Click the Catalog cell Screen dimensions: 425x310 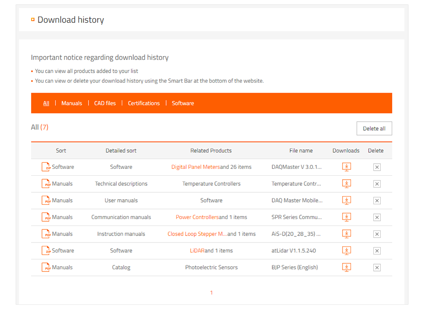click(121, 268)
